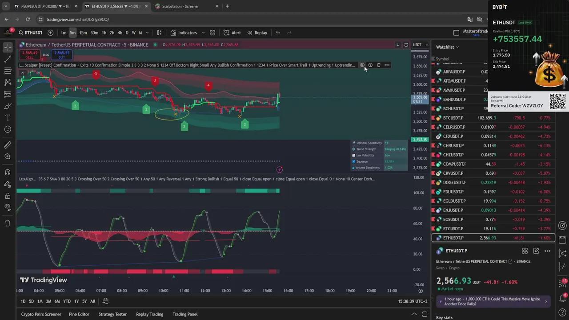Select the ruler measure tool
The width and height of the screenshot is (569, 320).
pyautogui.click(x=8, y=145)
